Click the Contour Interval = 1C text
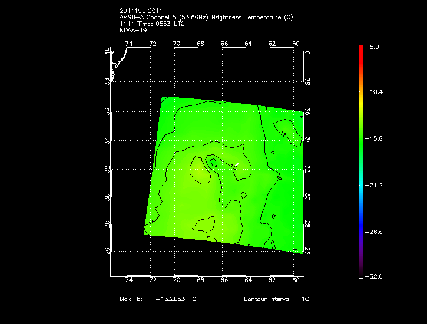The height and width of the screenshot is (324, 427). (276, 299)
